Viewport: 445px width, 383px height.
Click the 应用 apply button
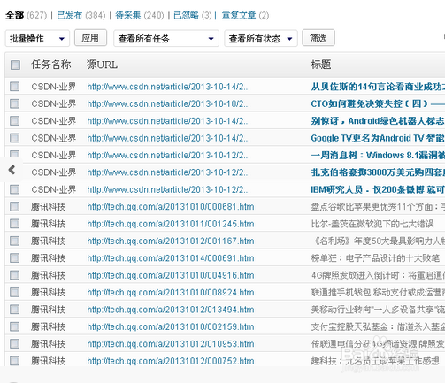click(x=90, y=38)
